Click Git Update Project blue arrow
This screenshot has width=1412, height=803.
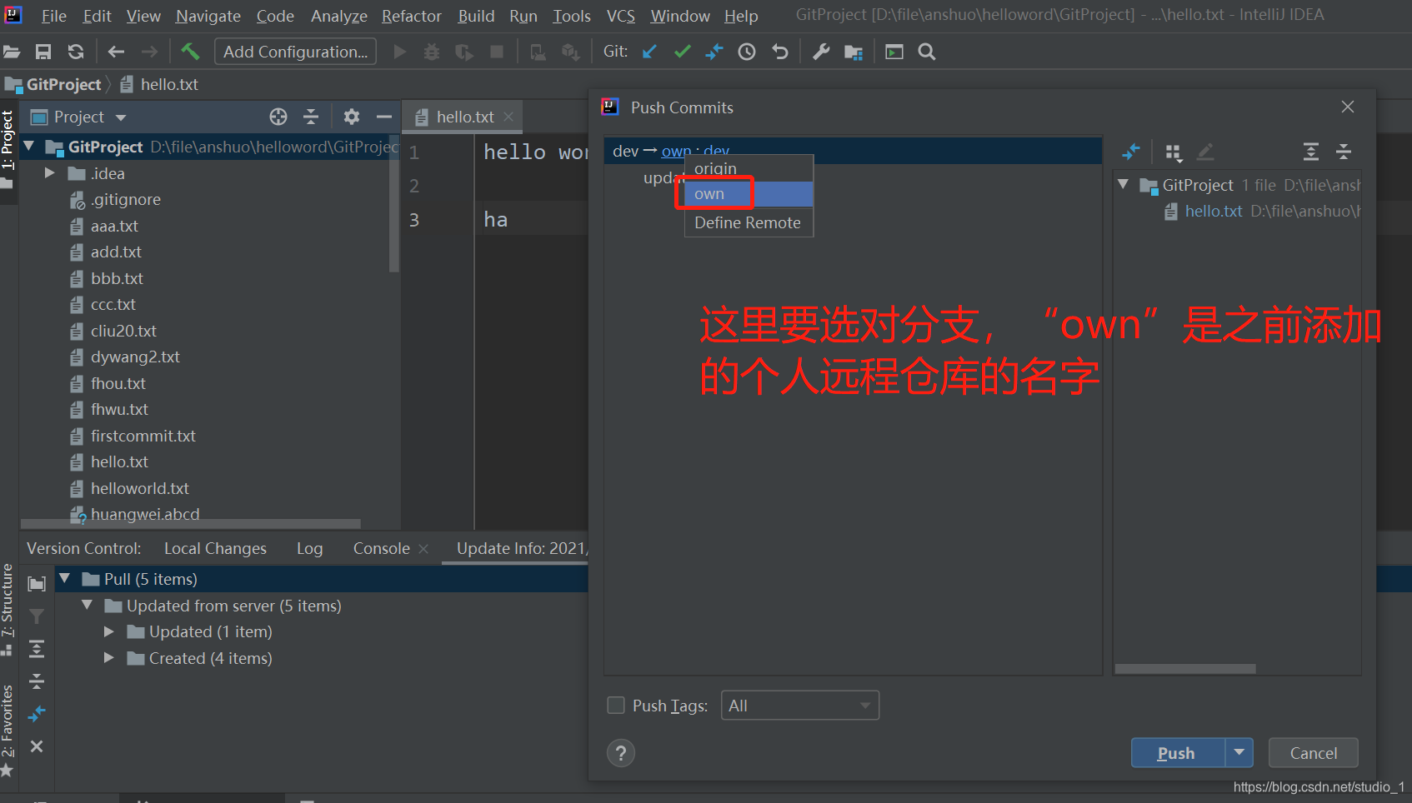pyautogui.click(x=650, y=52)
